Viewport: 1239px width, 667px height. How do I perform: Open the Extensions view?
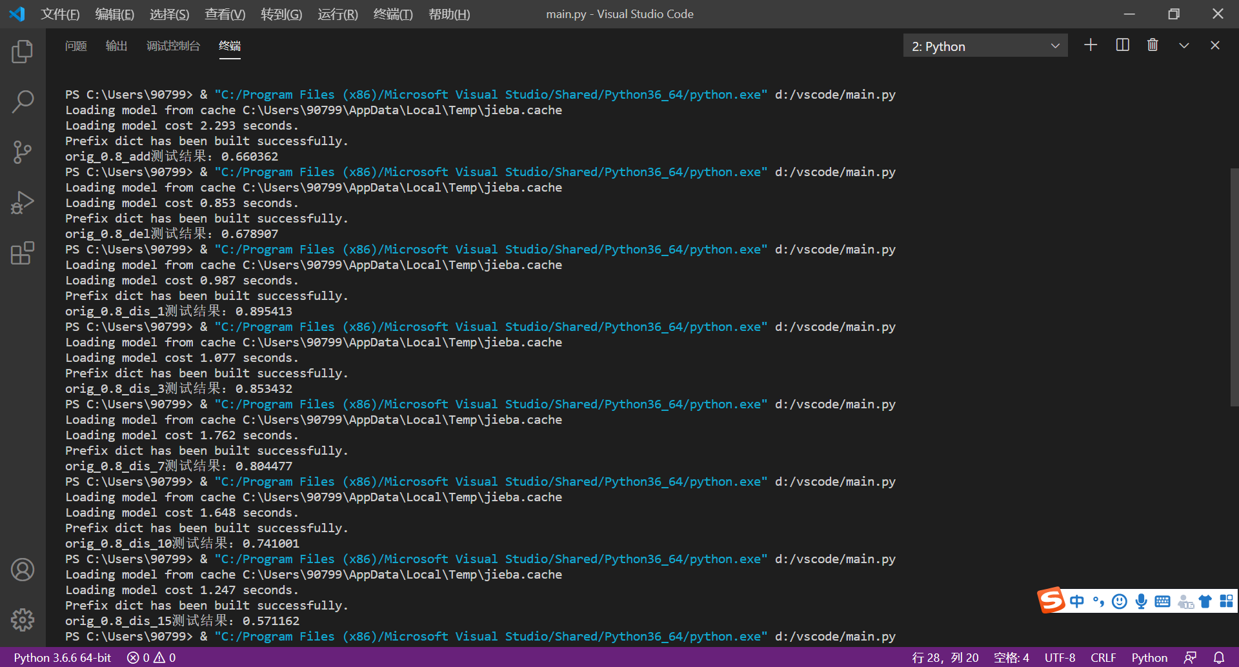tap(23, 253)
